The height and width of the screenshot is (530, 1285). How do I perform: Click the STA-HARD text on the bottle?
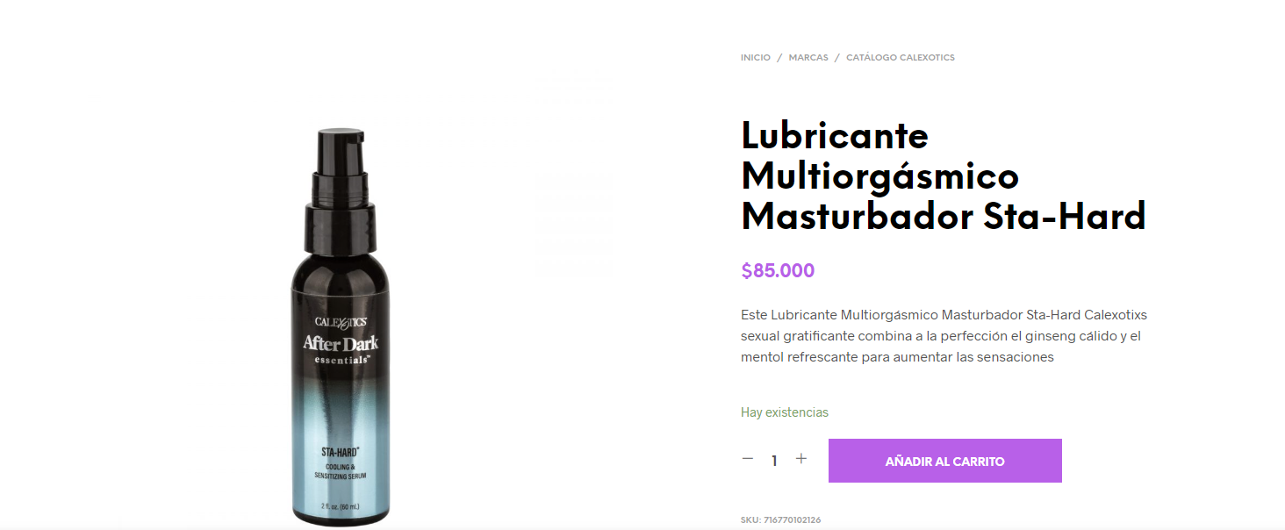[x=340, y=453]
